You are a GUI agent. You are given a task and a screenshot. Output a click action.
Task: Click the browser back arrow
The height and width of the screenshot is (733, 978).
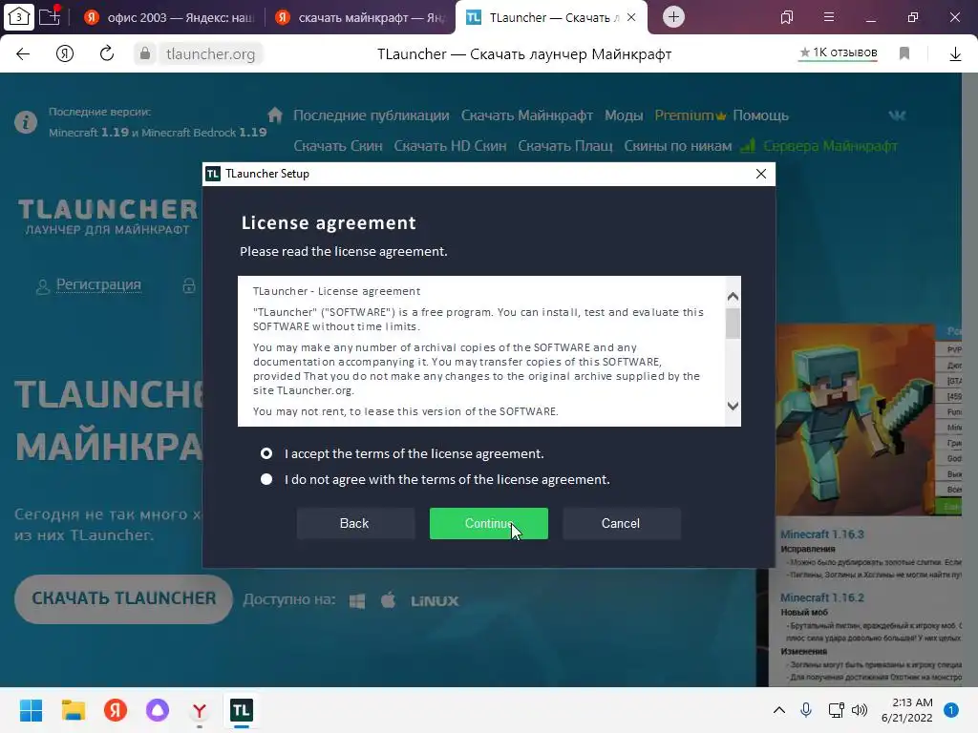coord(23,54)
